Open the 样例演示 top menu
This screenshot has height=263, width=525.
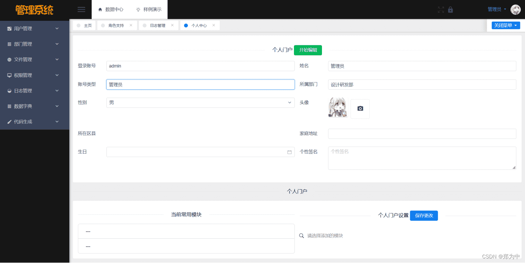click(149, 9)
